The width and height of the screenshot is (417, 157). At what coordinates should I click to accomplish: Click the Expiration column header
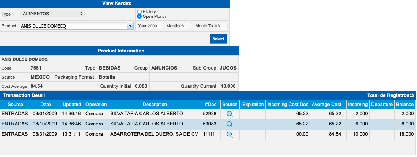(x=253, y=105)
